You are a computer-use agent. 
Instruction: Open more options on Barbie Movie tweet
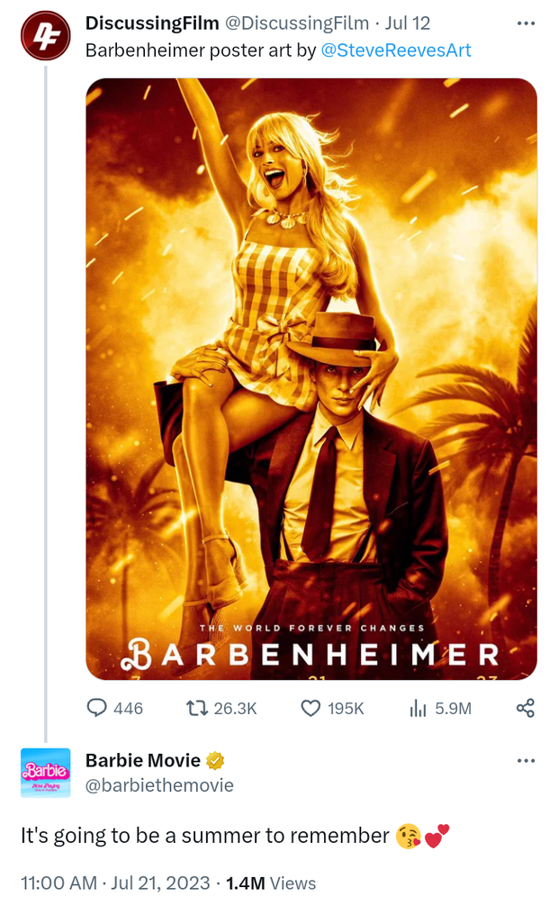point(526,761)
